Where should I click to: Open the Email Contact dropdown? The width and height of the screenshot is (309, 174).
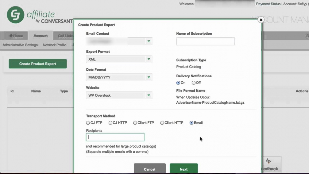click(149, 41)
